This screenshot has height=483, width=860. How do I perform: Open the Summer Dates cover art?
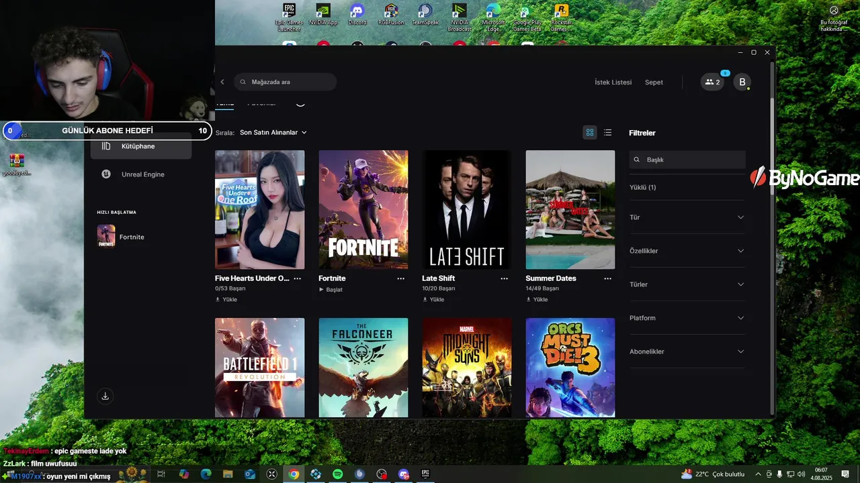point(570,209)
